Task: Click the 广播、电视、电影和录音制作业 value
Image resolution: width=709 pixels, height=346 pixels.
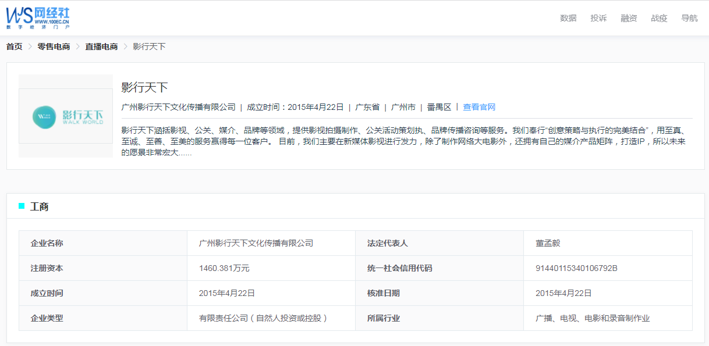Action: [593, 318]
